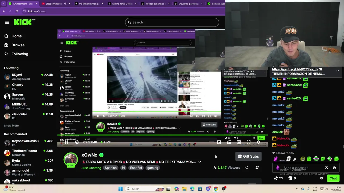Viewport: 344px width, 193px height.
Task: Open RDjavi's channel in Following list
Action: click(x=28, y=77)
